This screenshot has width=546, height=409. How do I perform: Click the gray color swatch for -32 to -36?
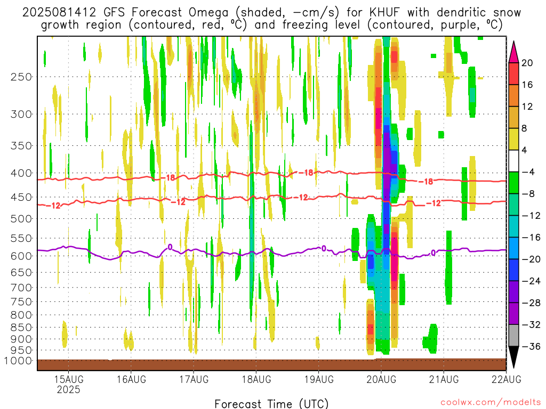point(513,336)
